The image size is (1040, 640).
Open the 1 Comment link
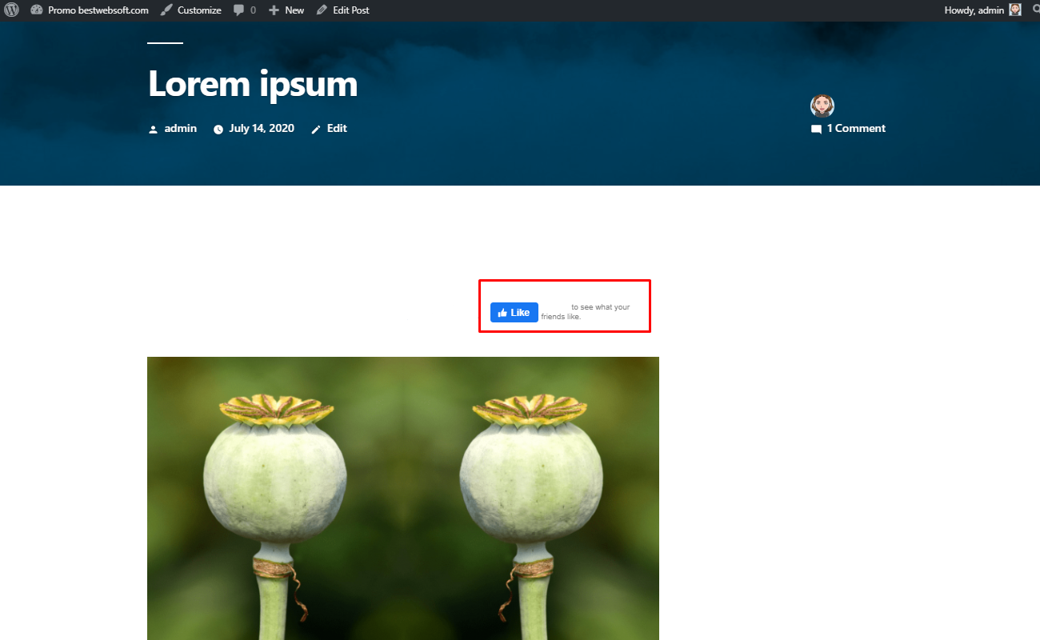click(856, 128)
